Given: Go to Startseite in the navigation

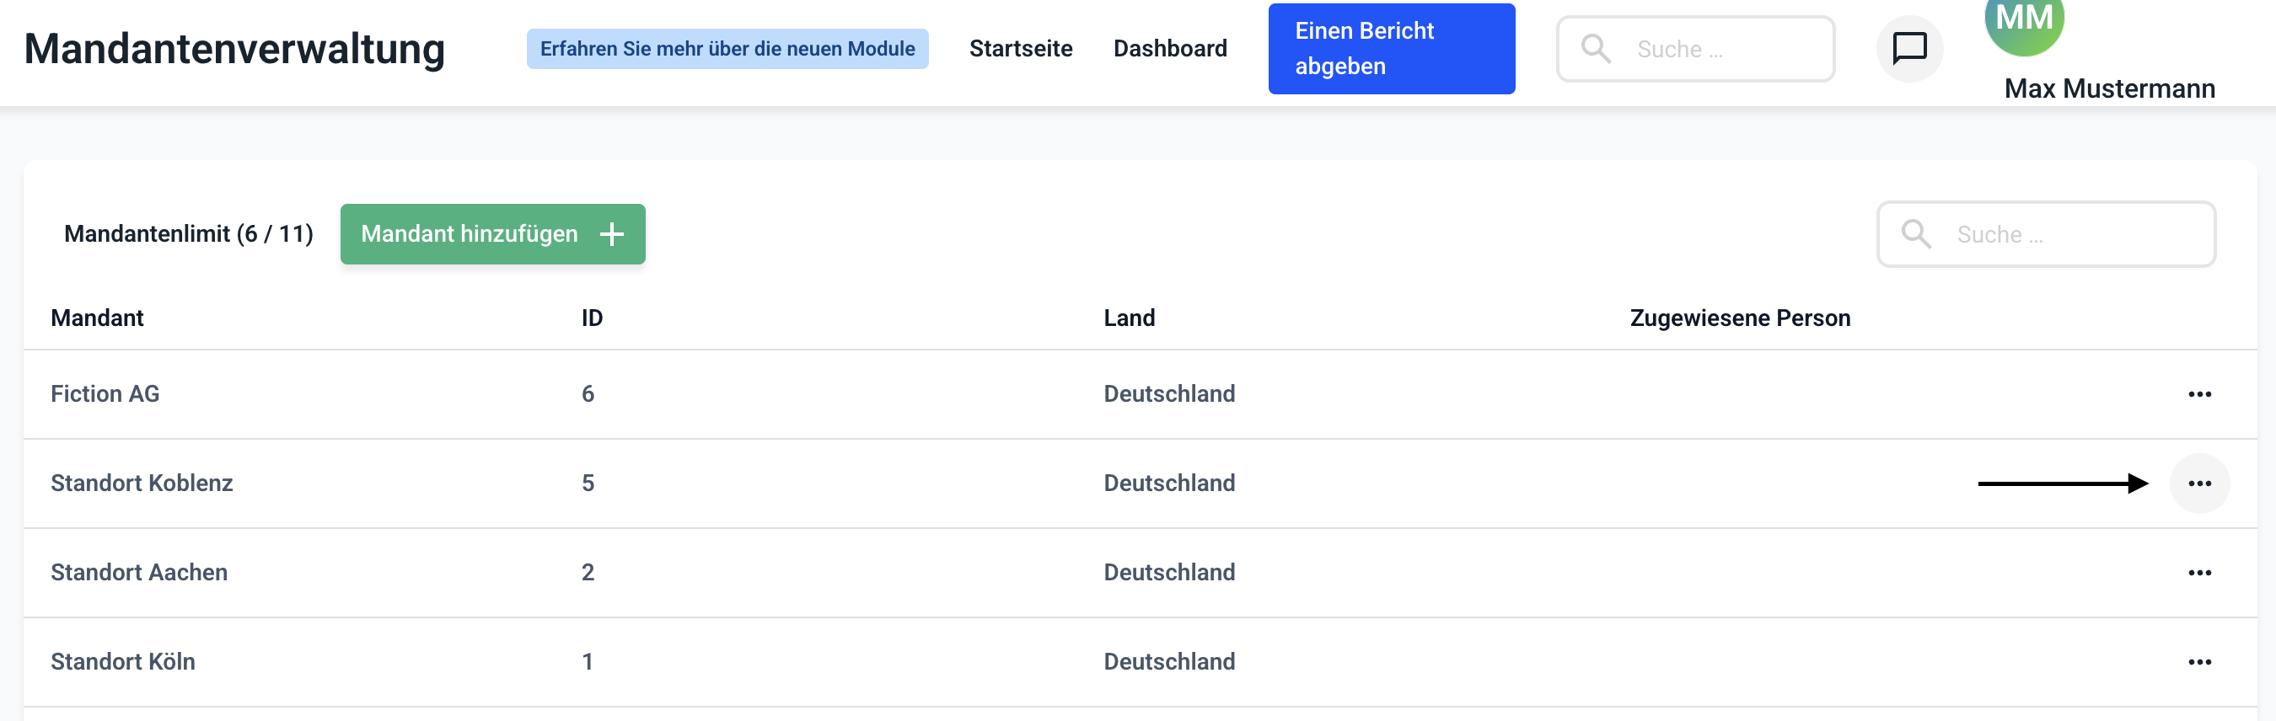Looking at the screenshot, I should [1021, 49].
